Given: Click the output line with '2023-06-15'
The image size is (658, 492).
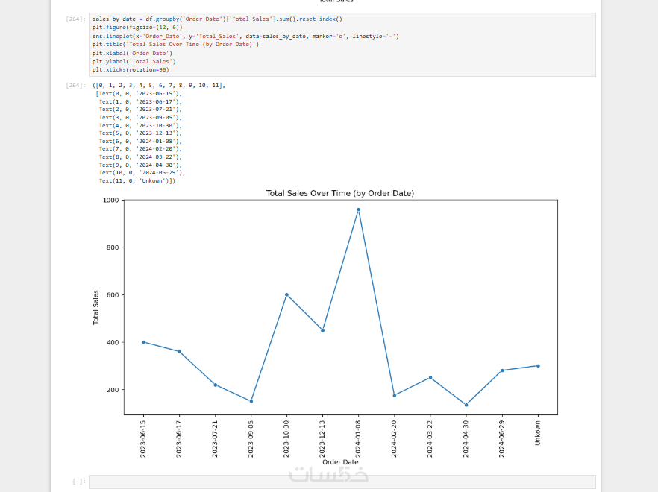Looking at the screenshot, I should coord(139,93).
